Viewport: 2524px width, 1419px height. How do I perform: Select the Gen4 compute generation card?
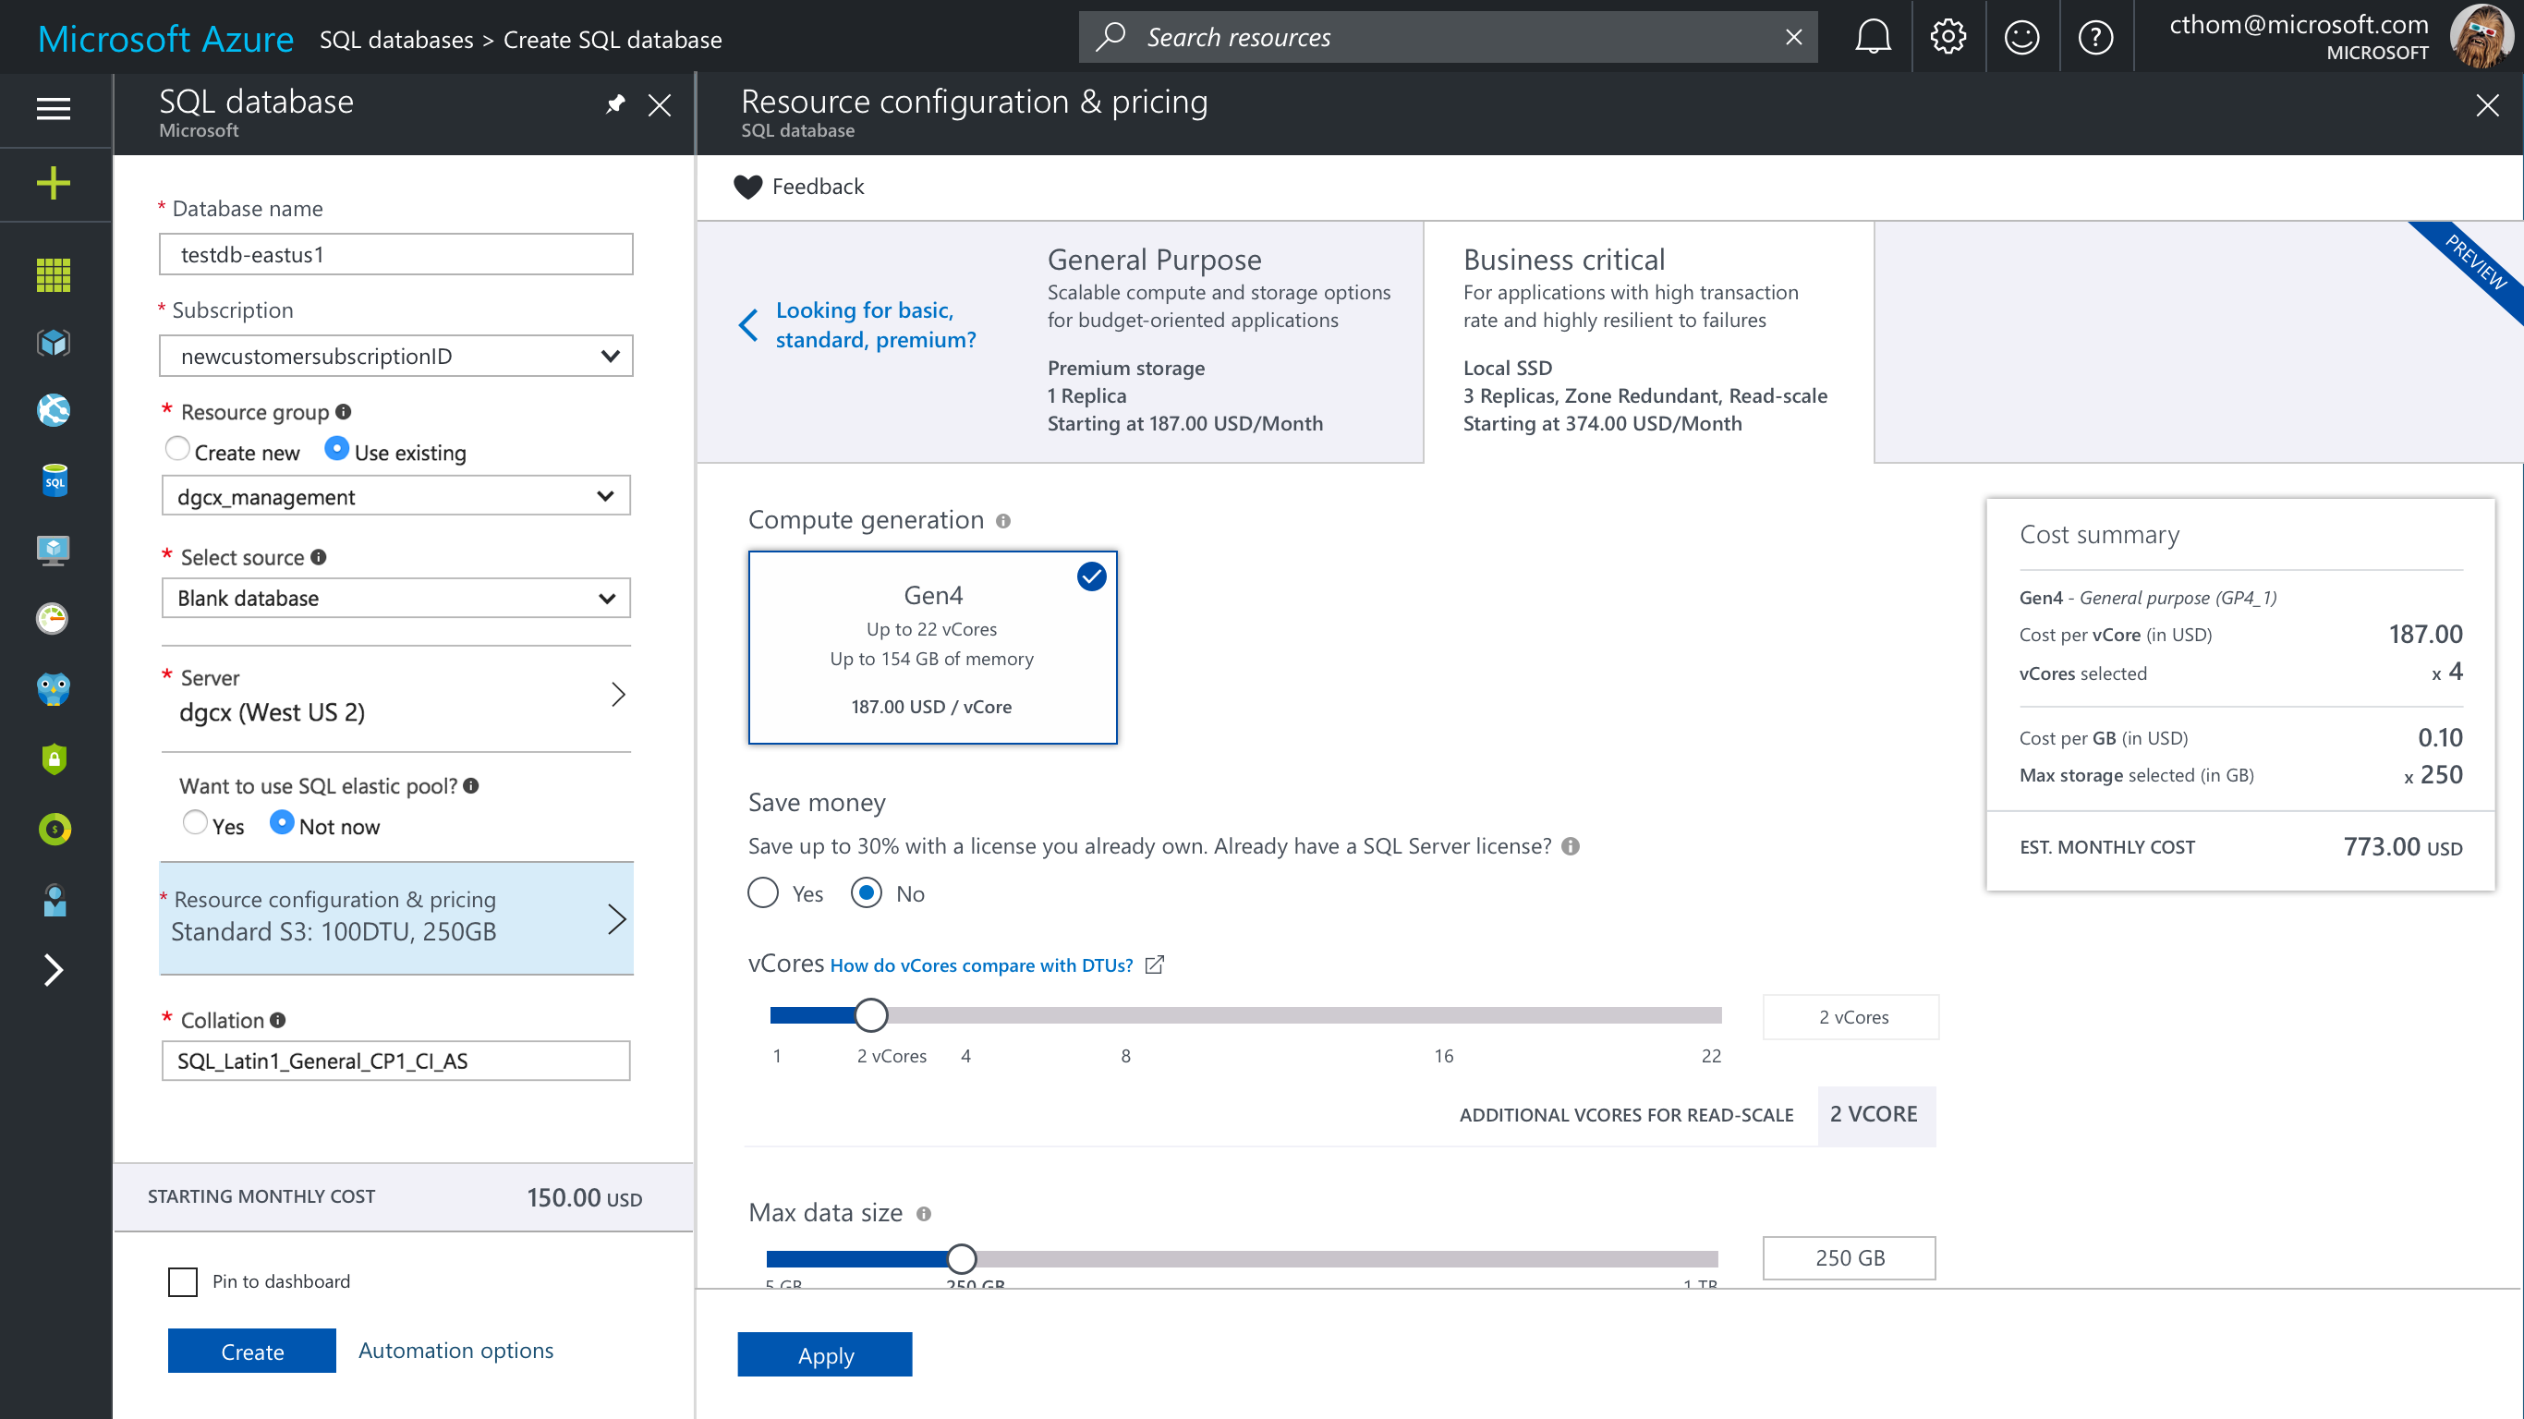(x=932, y=647)
